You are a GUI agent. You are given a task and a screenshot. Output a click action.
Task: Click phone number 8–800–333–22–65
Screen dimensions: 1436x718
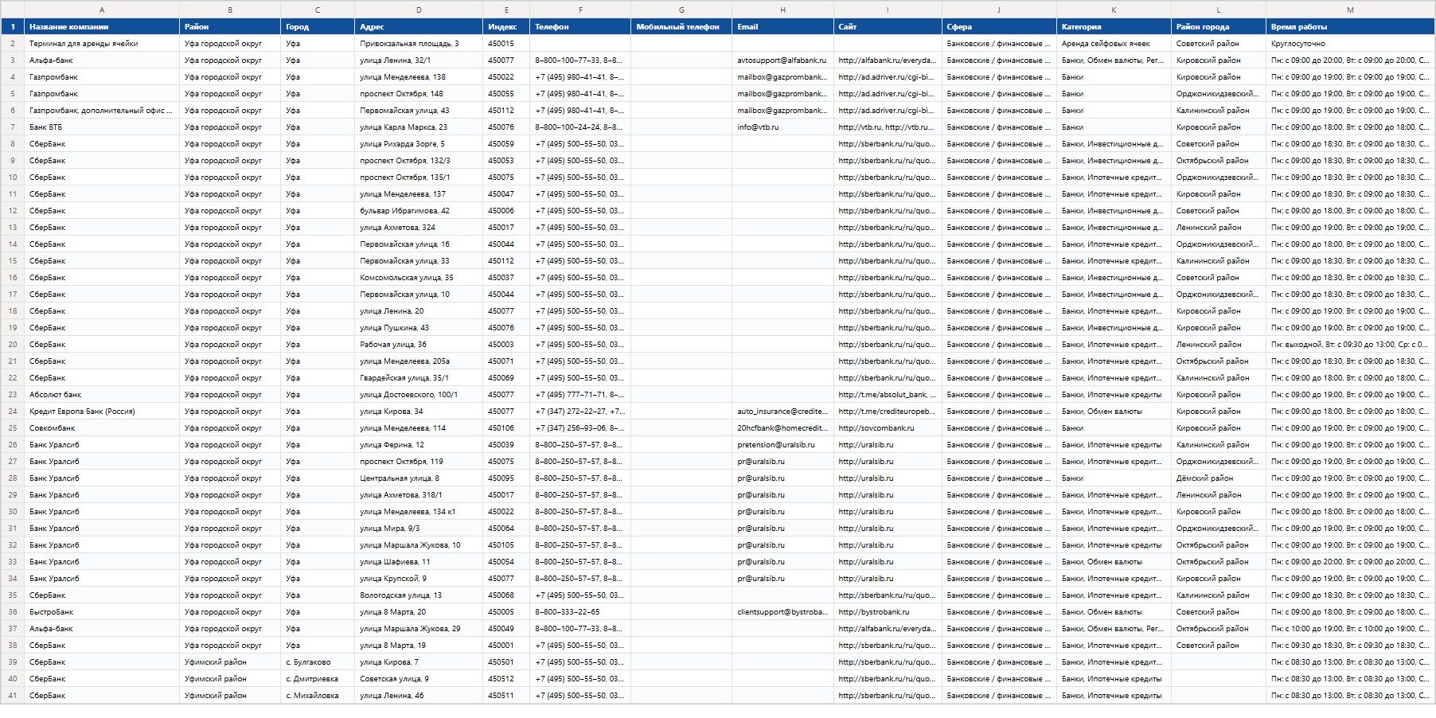click(580, 612)
